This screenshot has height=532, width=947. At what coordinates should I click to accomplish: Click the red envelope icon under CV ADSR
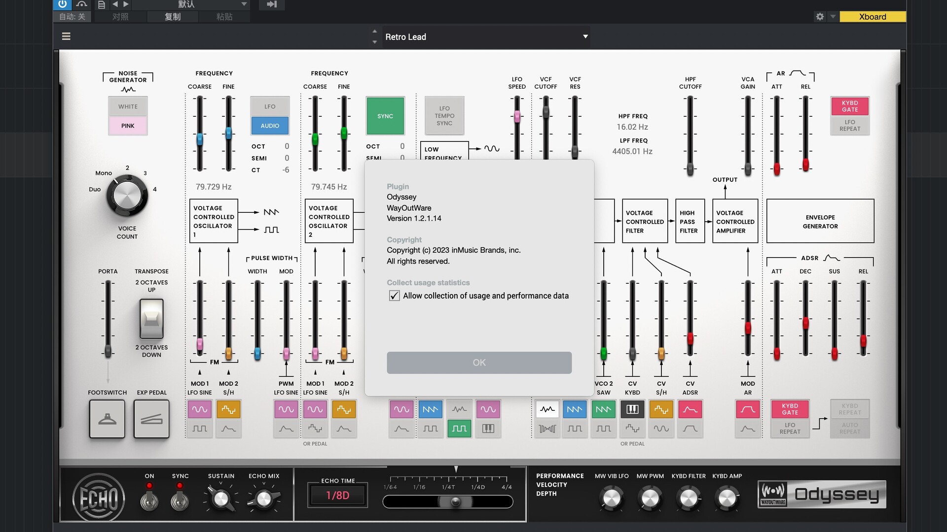coord(690,409)
